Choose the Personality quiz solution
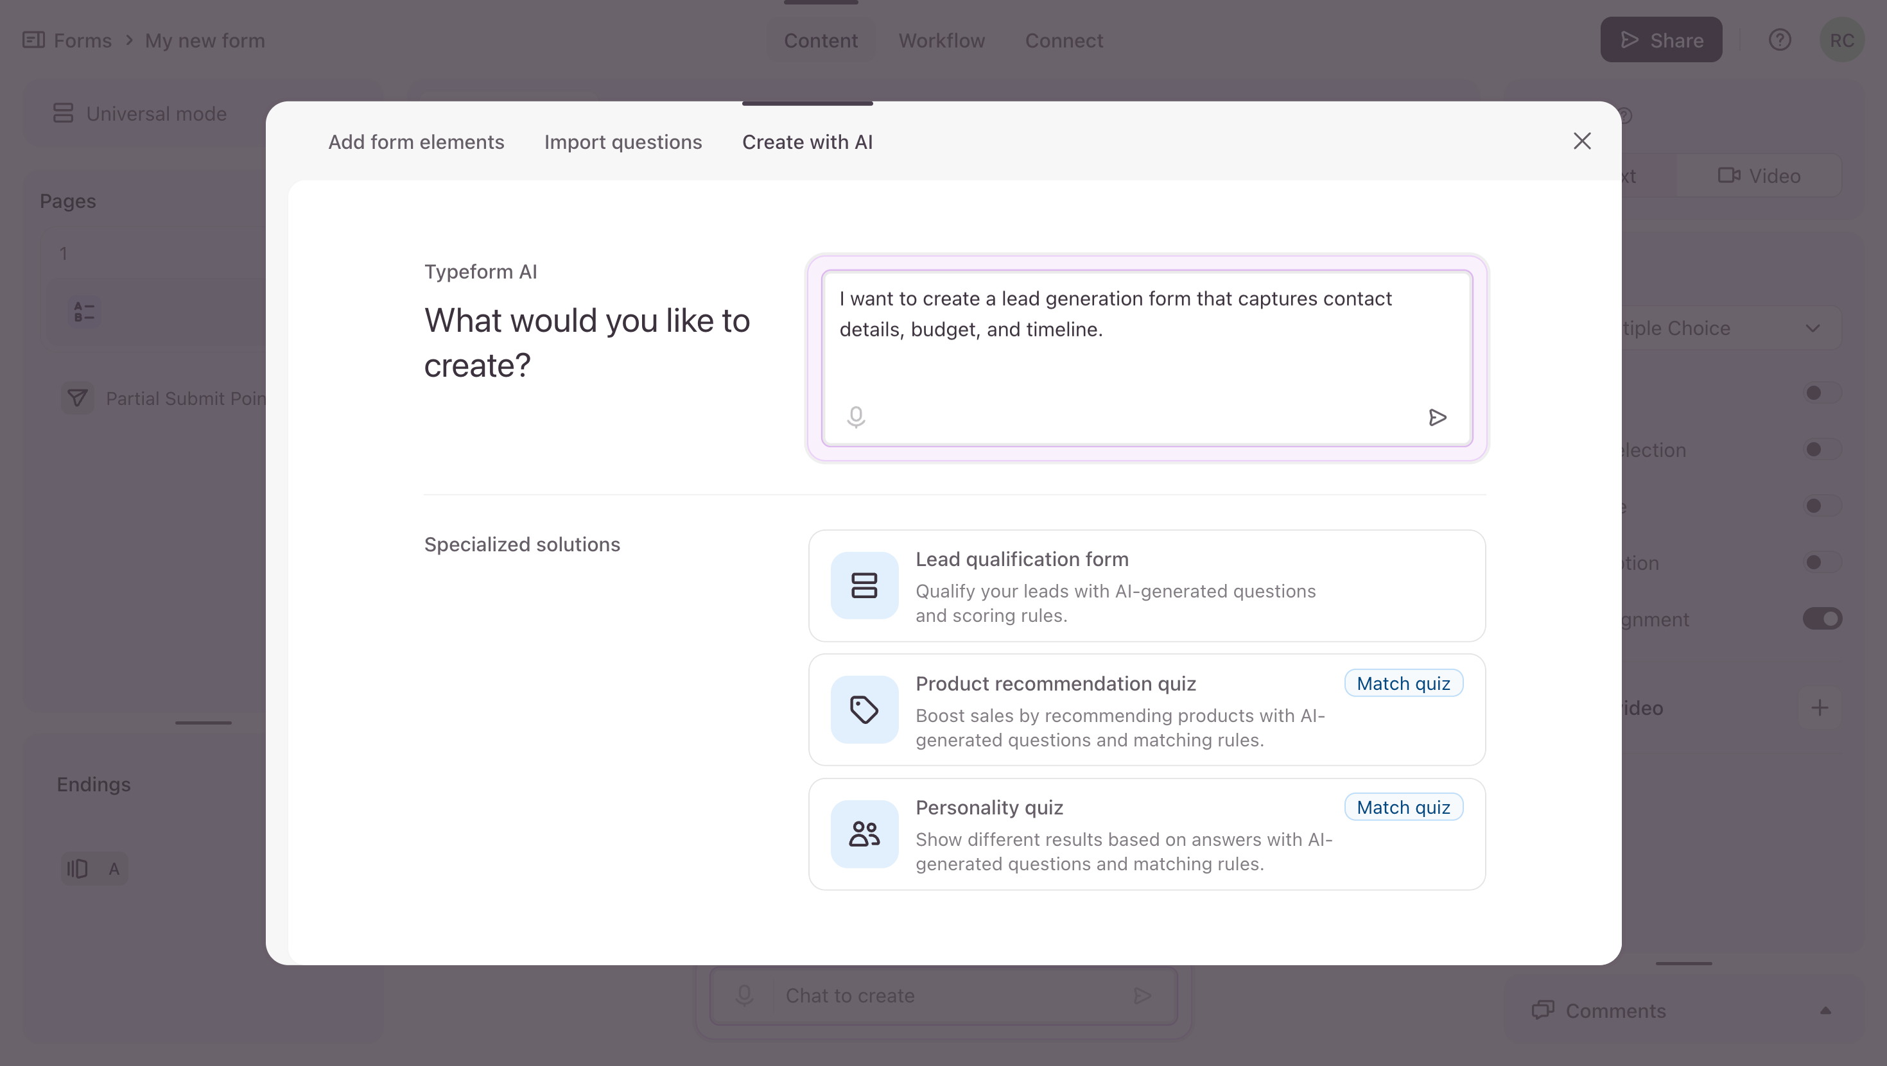 tap(1147, 834)
